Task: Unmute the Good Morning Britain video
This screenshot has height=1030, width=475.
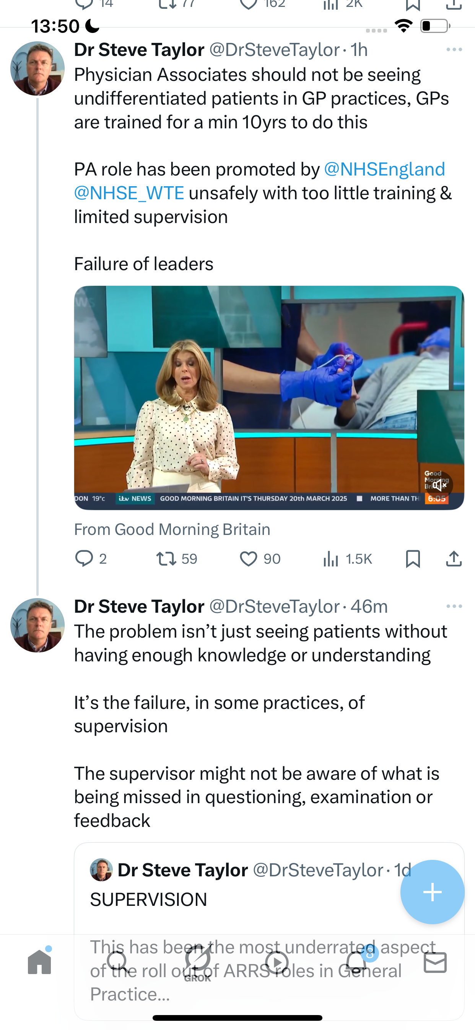Action: point(439,485)
